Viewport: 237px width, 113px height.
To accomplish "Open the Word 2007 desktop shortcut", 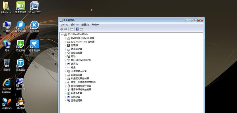I will pos(34,8).
